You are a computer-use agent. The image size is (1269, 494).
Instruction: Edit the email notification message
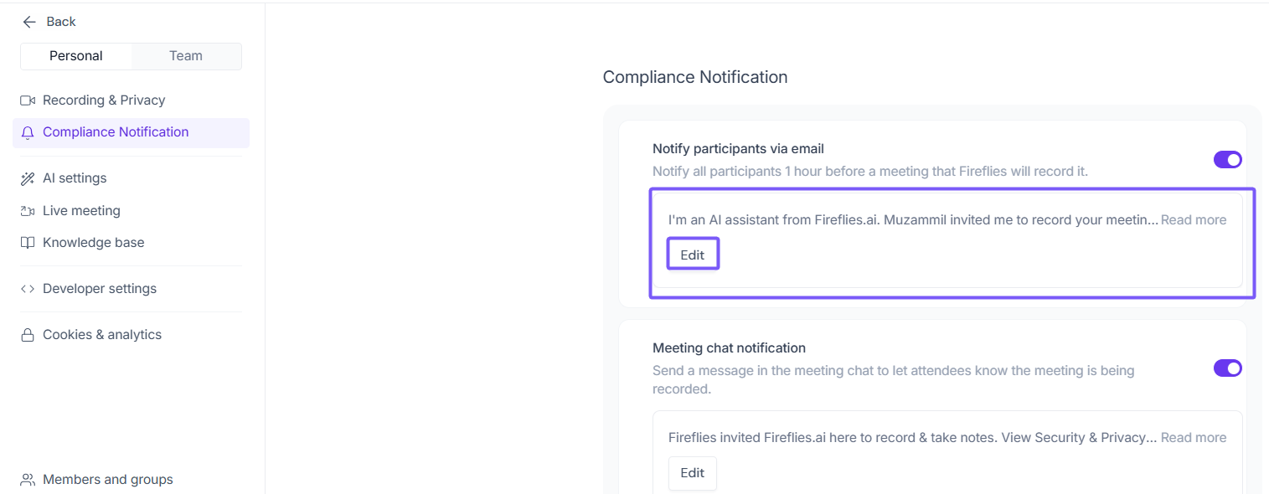[x=692, y=255]
